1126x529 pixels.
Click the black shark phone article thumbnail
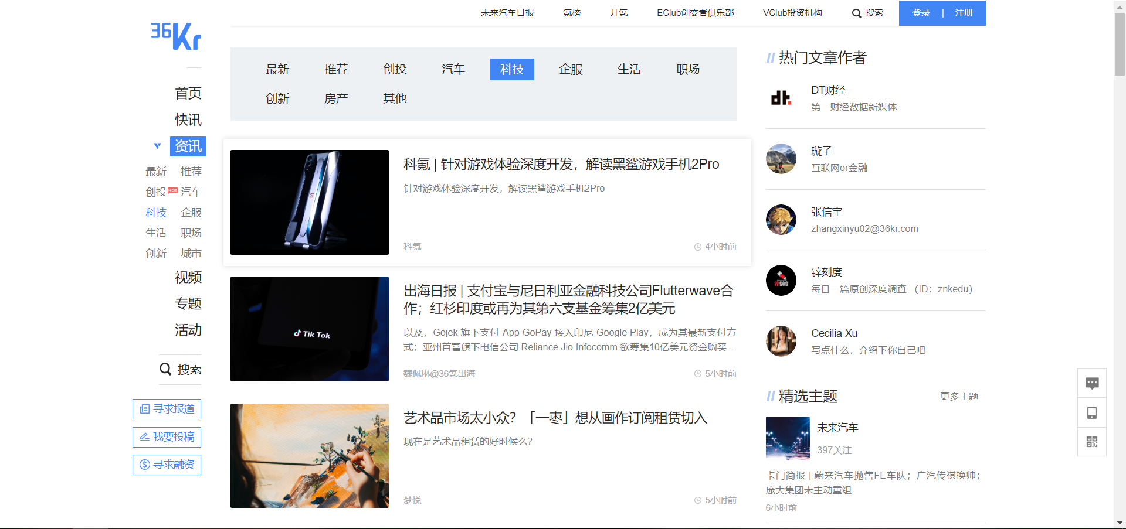coord(310,202)
